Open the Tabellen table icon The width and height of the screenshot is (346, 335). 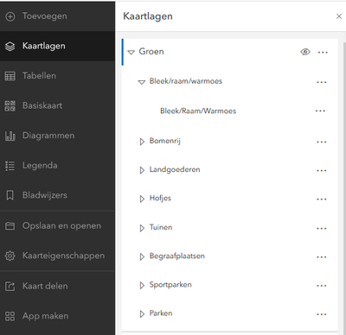10,76
